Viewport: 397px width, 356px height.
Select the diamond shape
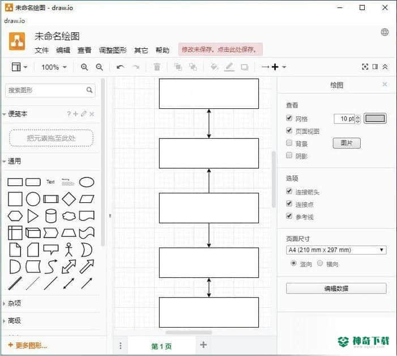pos(69,199)
